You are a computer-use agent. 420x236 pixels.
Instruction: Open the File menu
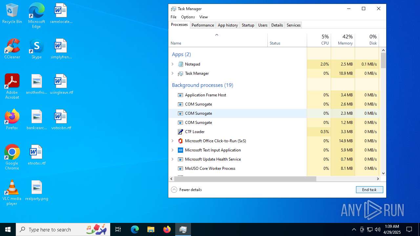174,17
